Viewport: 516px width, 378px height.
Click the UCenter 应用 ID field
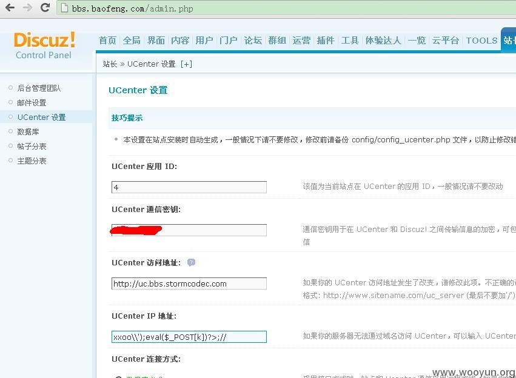click(189, 187)
